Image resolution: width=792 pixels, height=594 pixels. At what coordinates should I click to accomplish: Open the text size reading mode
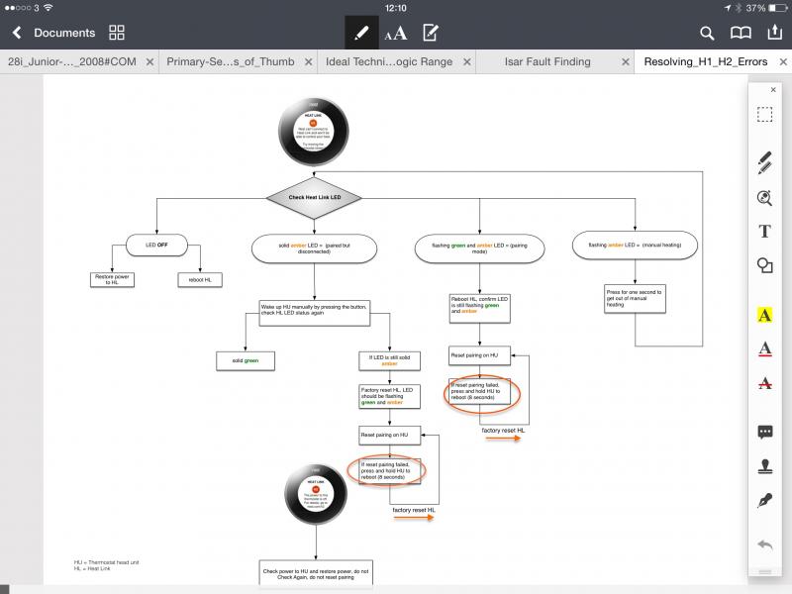tap(395, 34)
